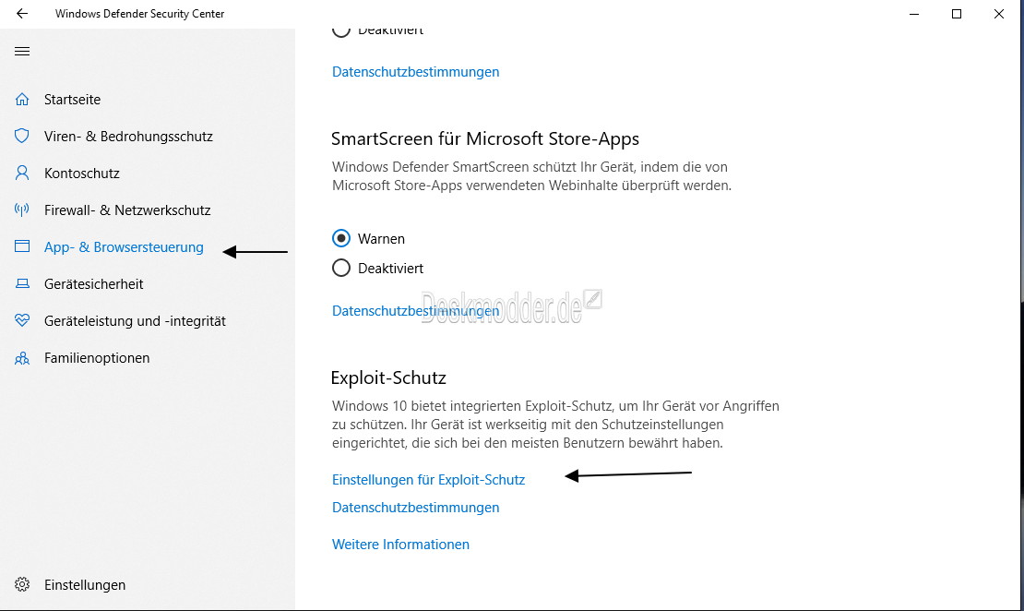The height and width of the screenshot is (611, 1024).
Task: Open Viren- & Bedrohungsschutz section
Action: (x=128, y=136)
